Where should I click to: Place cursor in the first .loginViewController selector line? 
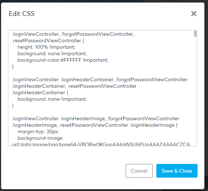tap(73, 34)
